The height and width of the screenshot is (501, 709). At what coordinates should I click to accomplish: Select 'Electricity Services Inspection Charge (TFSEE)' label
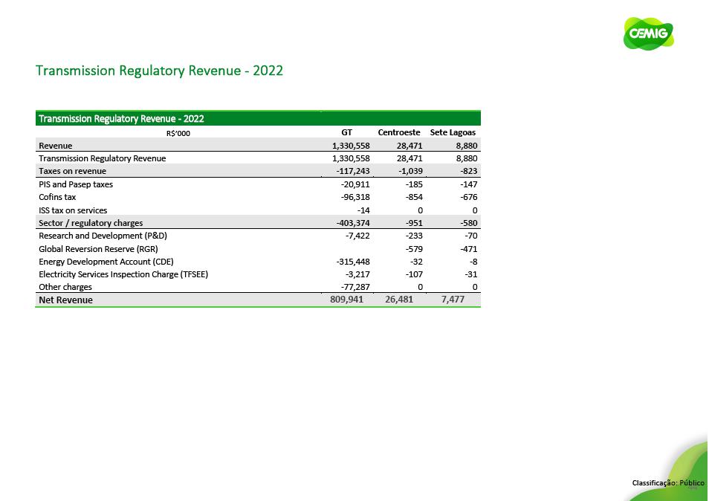tap(123, 274)
